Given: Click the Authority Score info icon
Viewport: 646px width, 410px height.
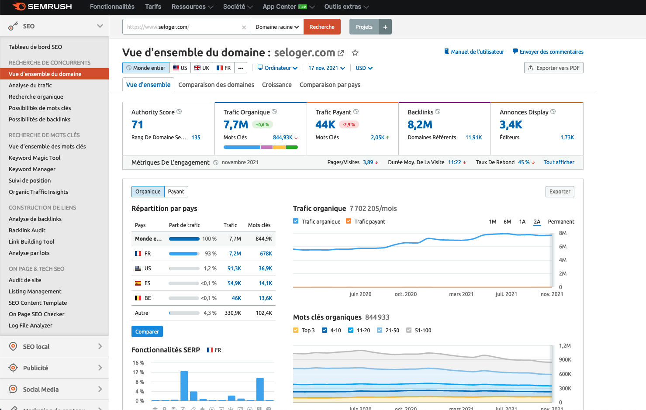Looking at the screenshot, I should [179, 112].
